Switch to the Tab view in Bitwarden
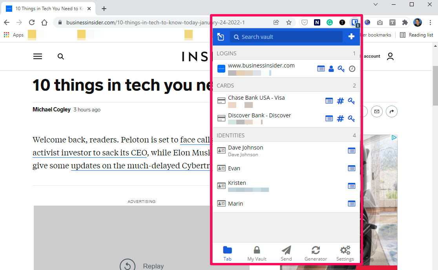Viewport: 438px width, 270px height. pos(227,253)
